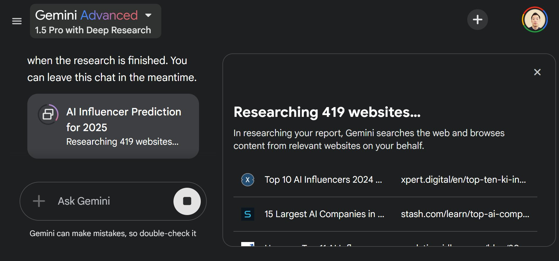The width and height of the screenshot is (559, 261).
Task: Open 15 Largest AI Companies result
Action: coord(324,214)
